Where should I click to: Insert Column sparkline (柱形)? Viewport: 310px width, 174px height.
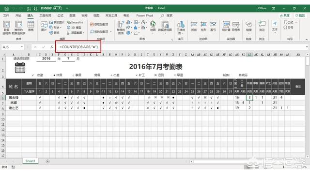tap(203, 26)
